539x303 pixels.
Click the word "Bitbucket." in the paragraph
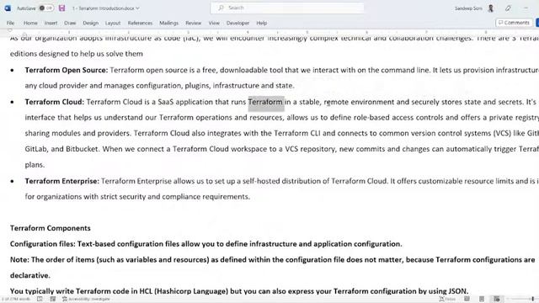(x=83, y=149)
